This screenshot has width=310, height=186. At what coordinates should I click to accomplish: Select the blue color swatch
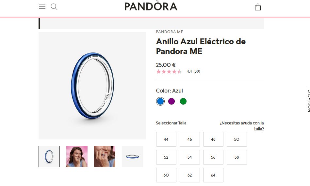coord(160,101)
